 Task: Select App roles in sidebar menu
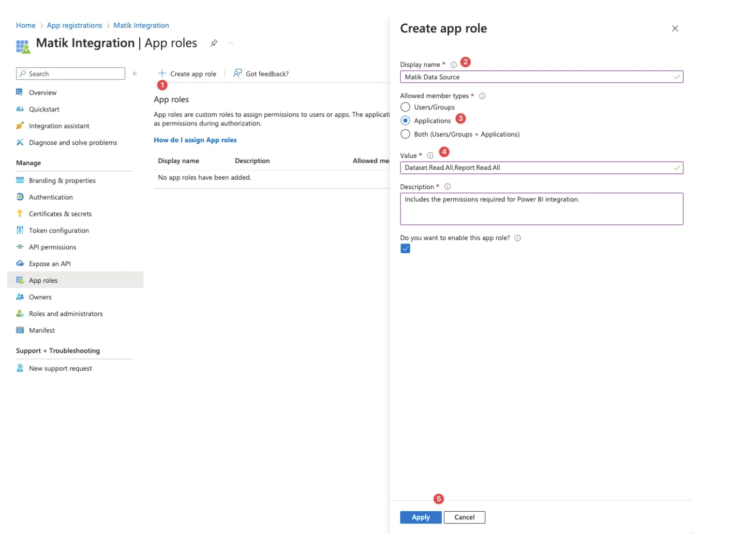tap(75, 280)
